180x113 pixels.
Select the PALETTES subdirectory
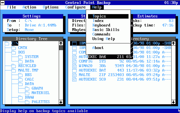(40, 102)
